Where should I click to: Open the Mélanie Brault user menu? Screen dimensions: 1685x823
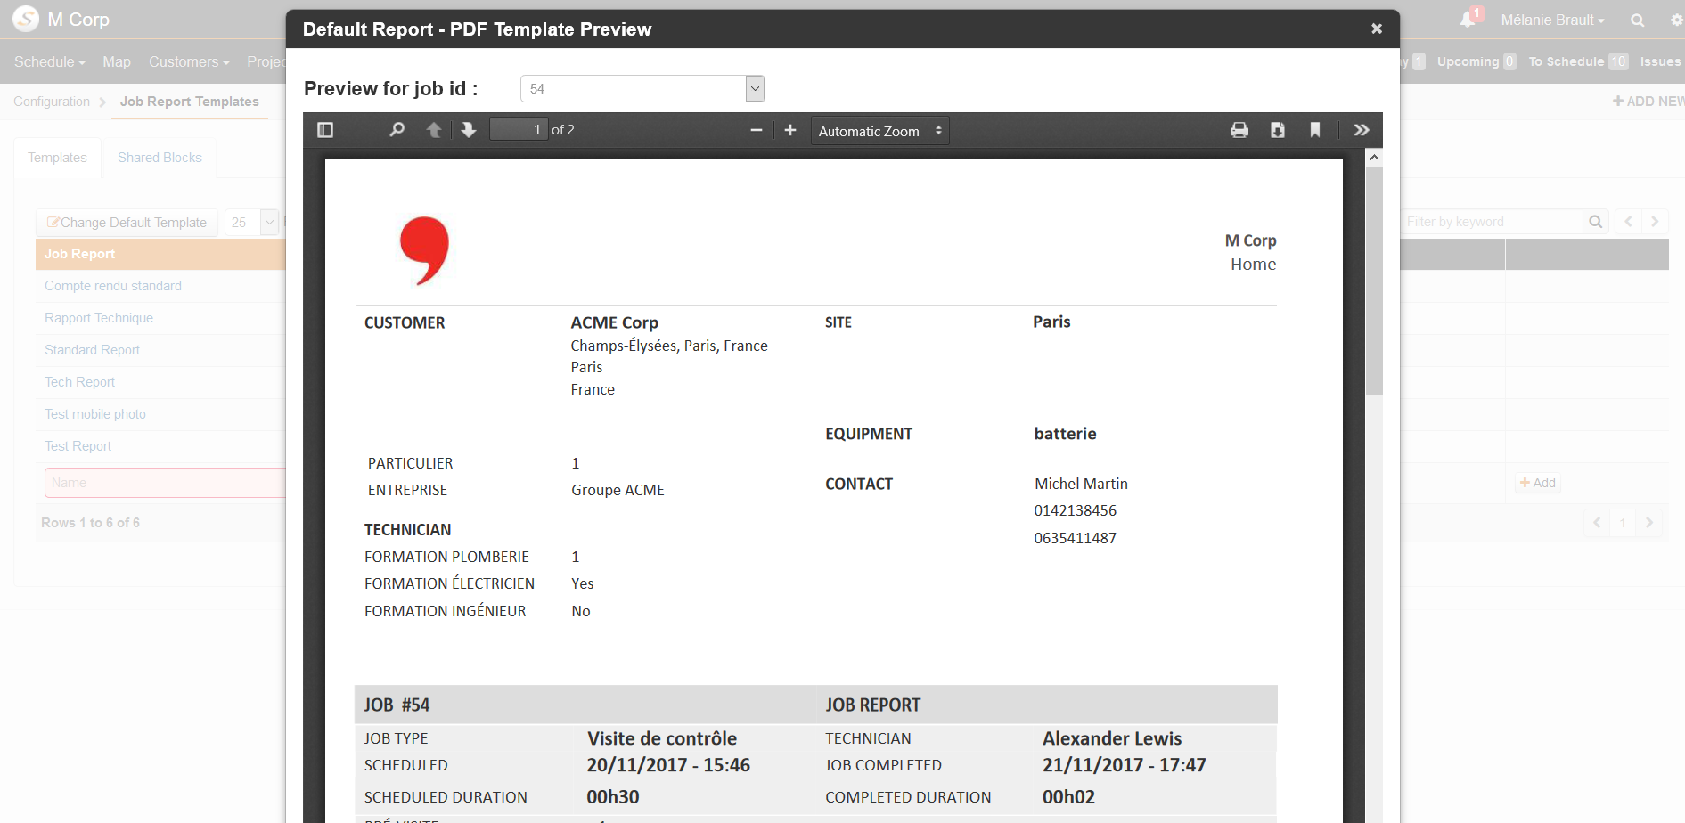[x=1552, y=20]
